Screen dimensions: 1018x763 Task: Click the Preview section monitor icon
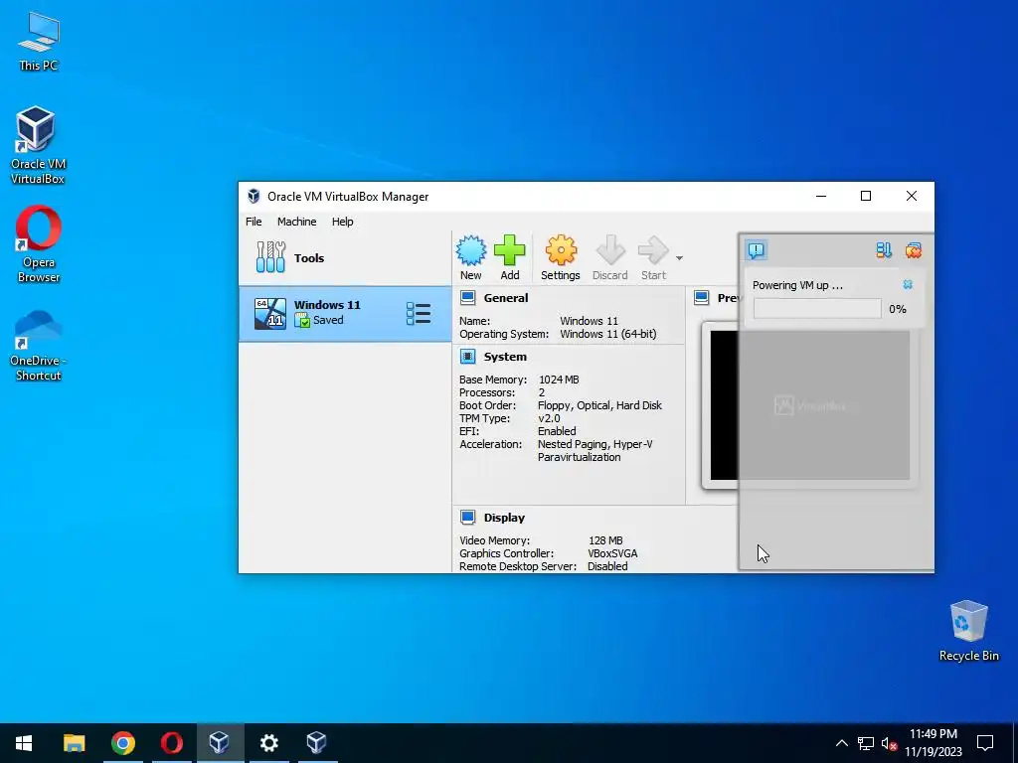(701, 298)
